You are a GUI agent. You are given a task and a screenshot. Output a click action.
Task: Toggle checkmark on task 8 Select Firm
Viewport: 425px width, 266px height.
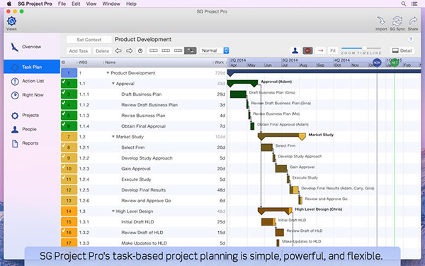point(69,148)
